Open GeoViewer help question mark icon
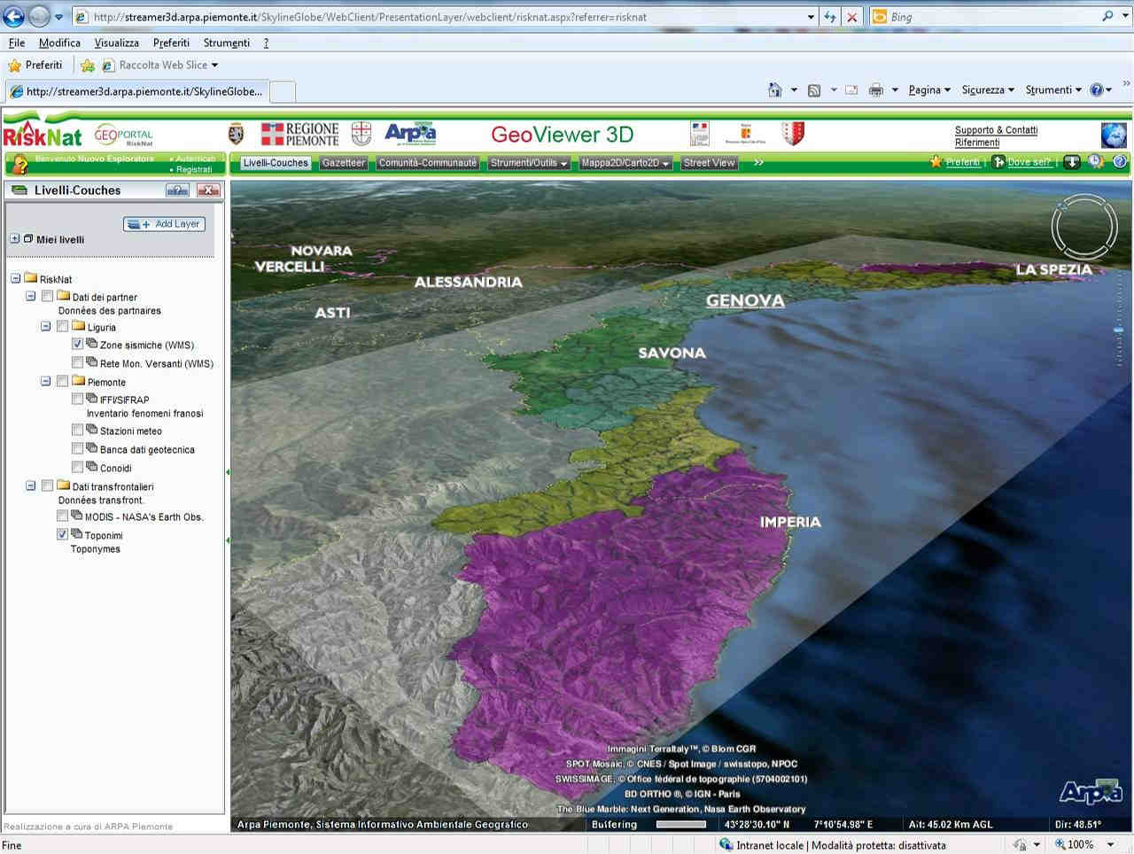 pos(1120,162)
